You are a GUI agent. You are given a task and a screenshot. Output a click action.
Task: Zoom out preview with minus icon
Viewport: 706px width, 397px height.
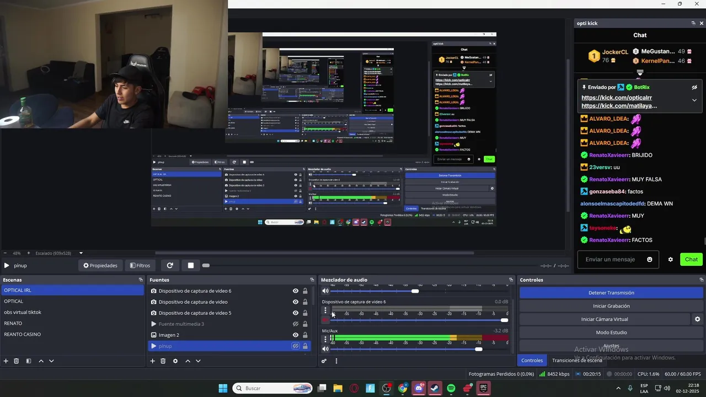point(5,253)
